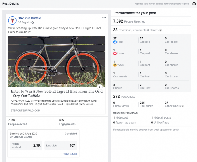
Task: Click the Wow emoji reaction icon
Action: point(115,65)
